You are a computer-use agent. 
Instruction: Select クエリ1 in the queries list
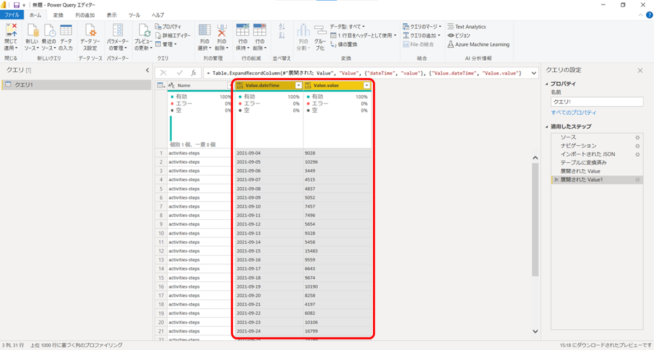click(x=76, y=85)
